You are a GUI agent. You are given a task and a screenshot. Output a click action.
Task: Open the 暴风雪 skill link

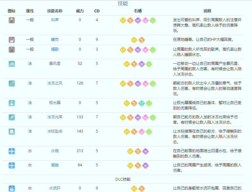(x=55, y=64)
